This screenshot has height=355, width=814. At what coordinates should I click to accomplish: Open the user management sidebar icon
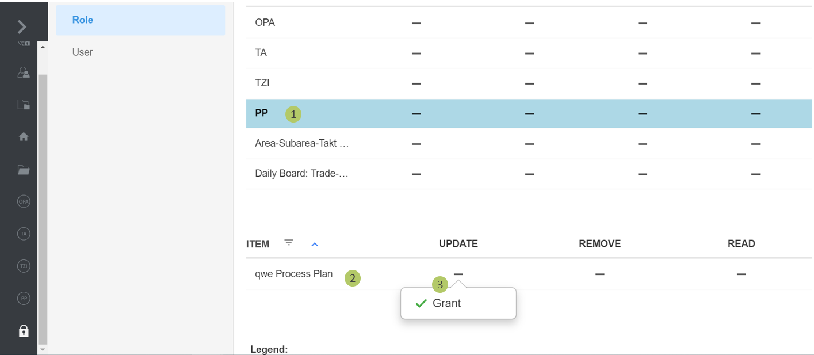click(24, 72)
